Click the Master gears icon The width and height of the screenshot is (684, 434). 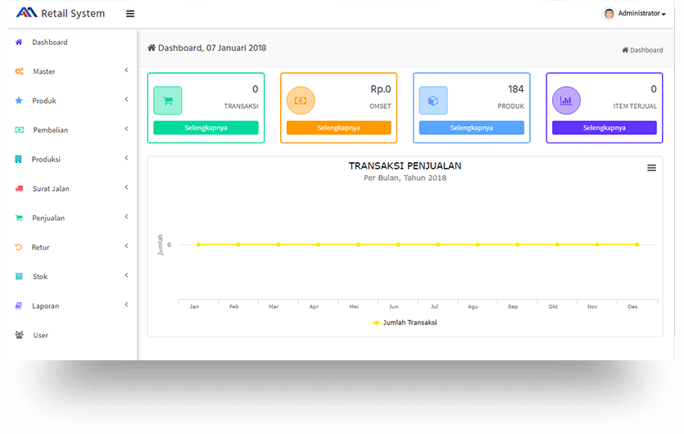[x=19, y=71]
